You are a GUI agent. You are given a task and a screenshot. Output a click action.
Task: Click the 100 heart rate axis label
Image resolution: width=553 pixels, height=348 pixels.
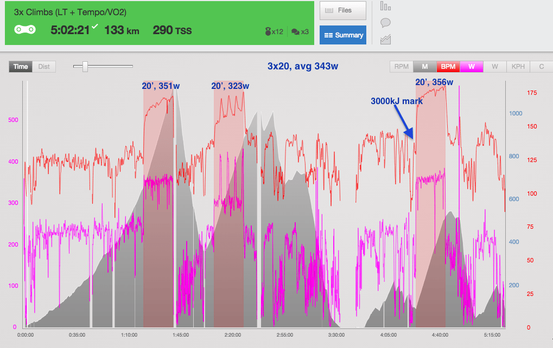click(532, 194)
